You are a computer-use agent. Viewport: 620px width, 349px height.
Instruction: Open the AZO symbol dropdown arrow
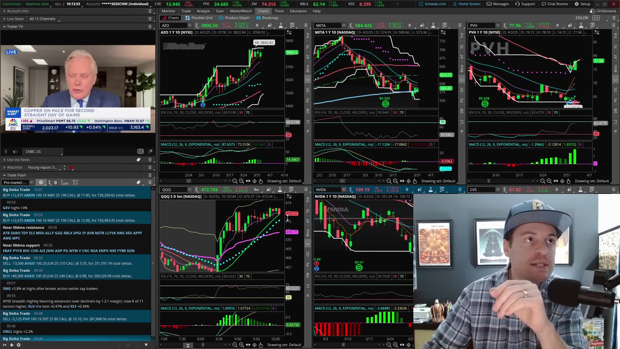[x=190, y=26]
